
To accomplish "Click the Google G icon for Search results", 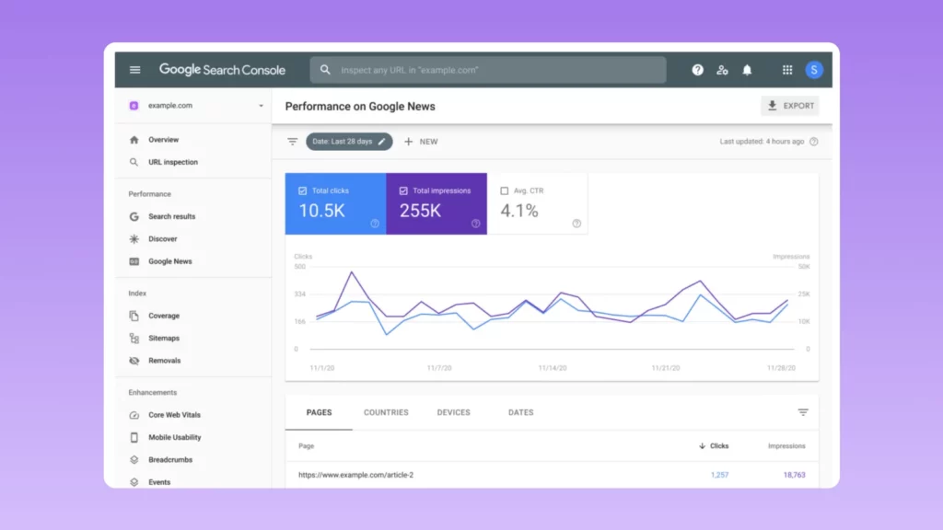I will click(134, 216).
